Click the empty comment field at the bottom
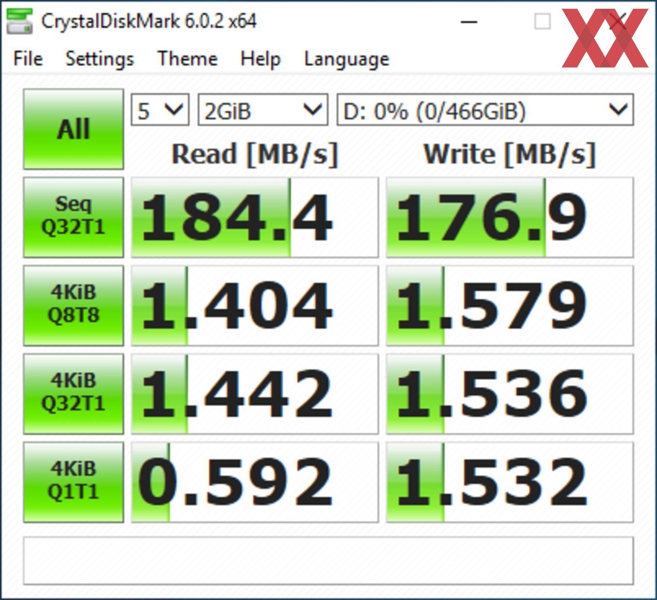657x600 pixels. (x=328, y=560)
